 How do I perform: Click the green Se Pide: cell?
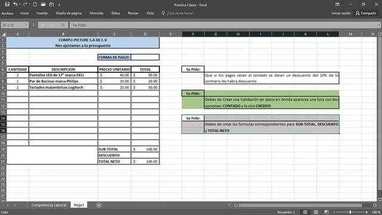click(x=193, y=94)
